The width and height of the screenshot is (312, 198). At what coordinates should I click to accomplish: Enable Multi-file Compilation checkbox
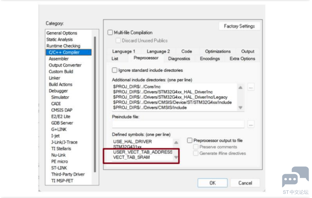(110, 32)
